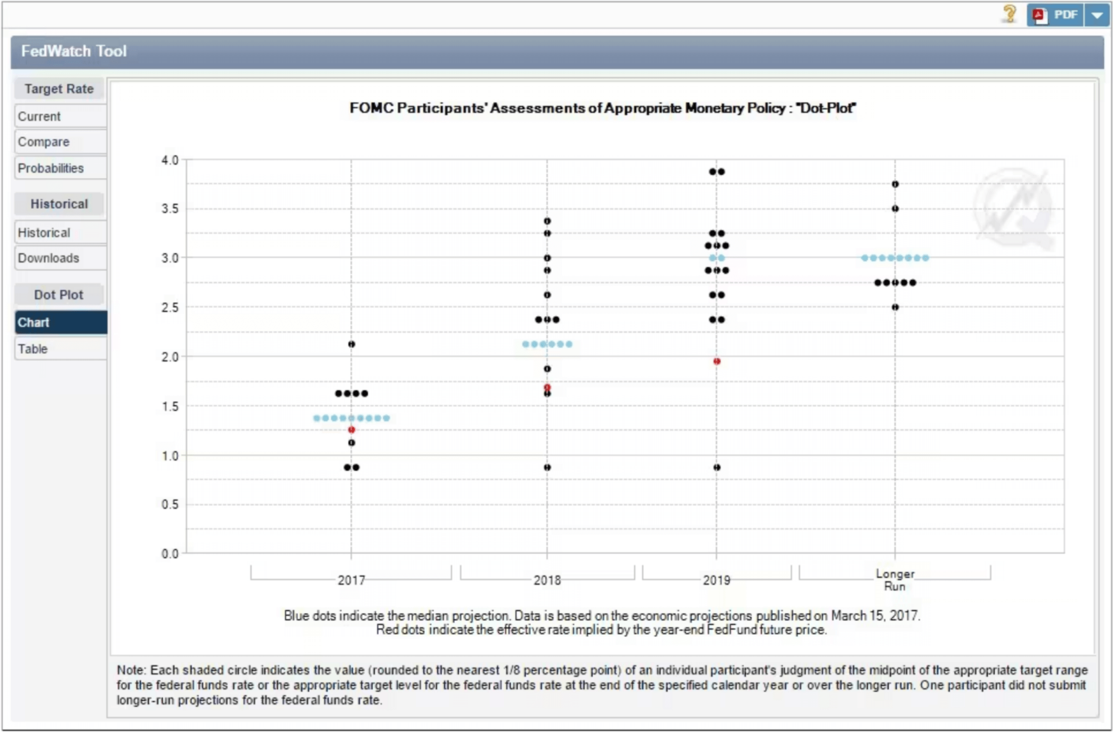Click the Longer Run axis label
This screenshot has width=1113, height=732.
tap(895, 580)
